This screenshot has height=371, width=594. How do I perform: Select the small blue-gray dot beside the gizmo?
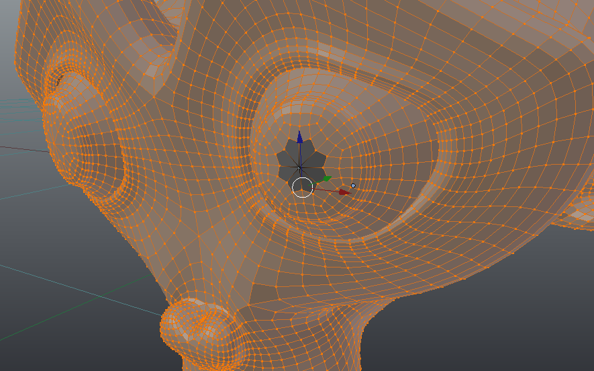pyautogui.click(x=354, y=185)
